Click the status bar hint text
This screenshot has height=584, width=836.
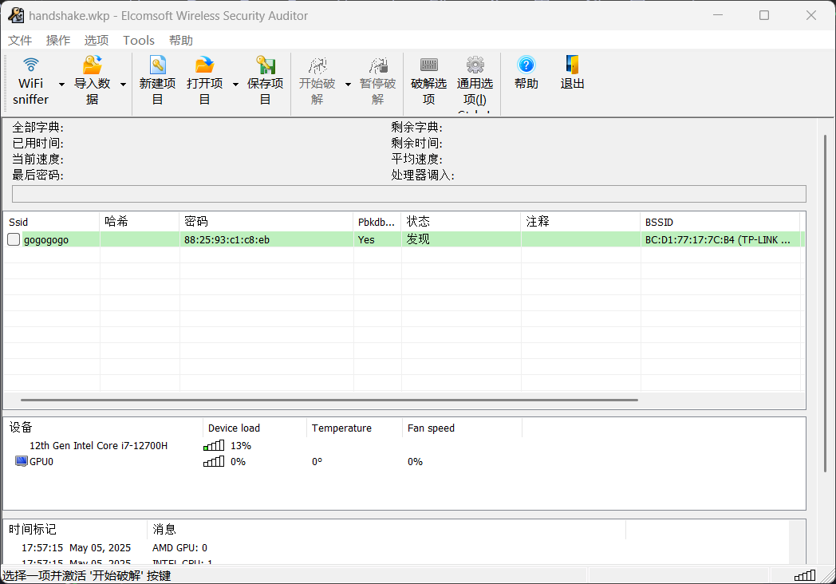pos(86,575)
